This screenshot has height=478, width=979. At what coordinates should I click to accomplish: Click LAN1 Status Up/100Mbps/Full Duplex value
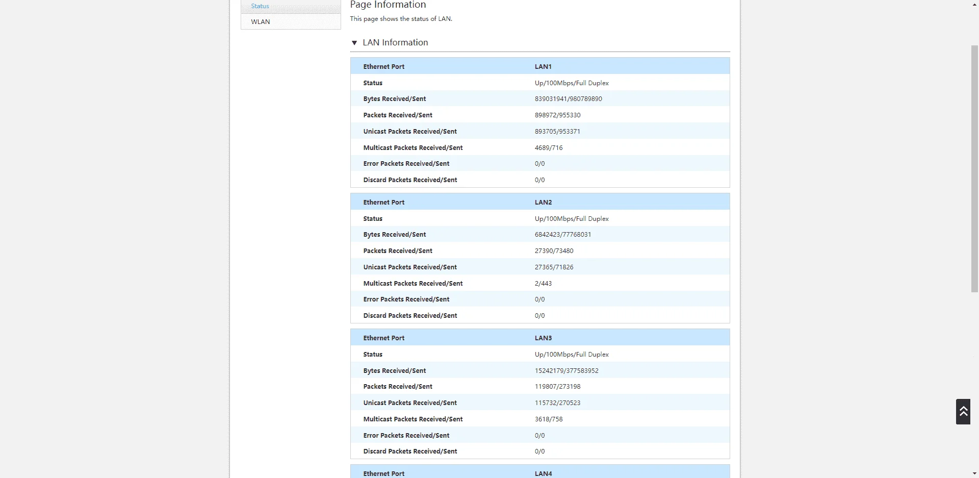572,83
